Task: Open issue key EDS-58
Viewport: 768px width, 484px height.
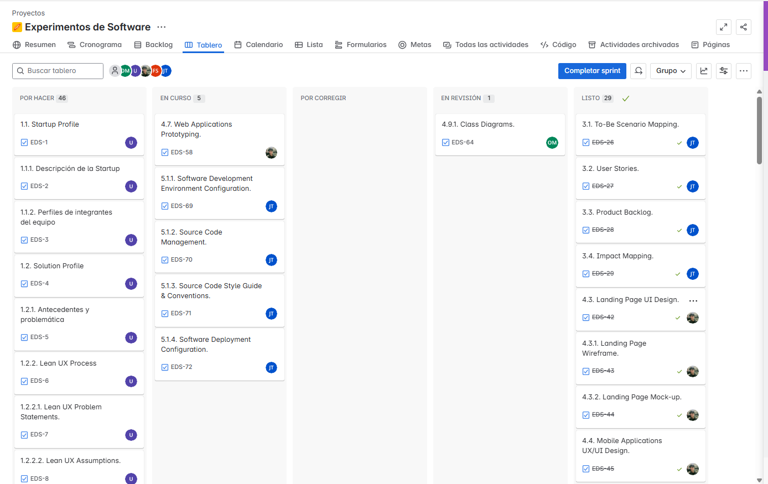Action: pos(182,153)
